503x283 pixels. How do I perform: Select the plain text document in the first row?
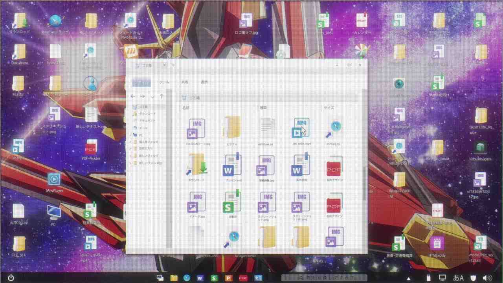(267, 128)
